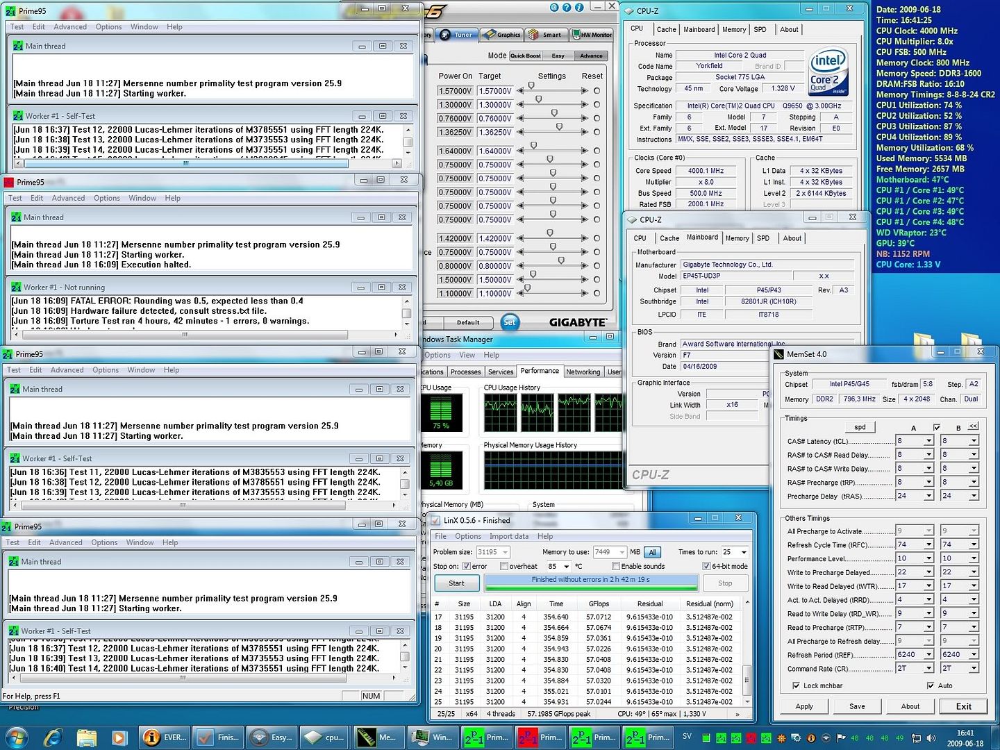Enable the overheat checkbox in LinX
Image resolution: width=1000 pixels, height=750 pixels.
[504, 566]
